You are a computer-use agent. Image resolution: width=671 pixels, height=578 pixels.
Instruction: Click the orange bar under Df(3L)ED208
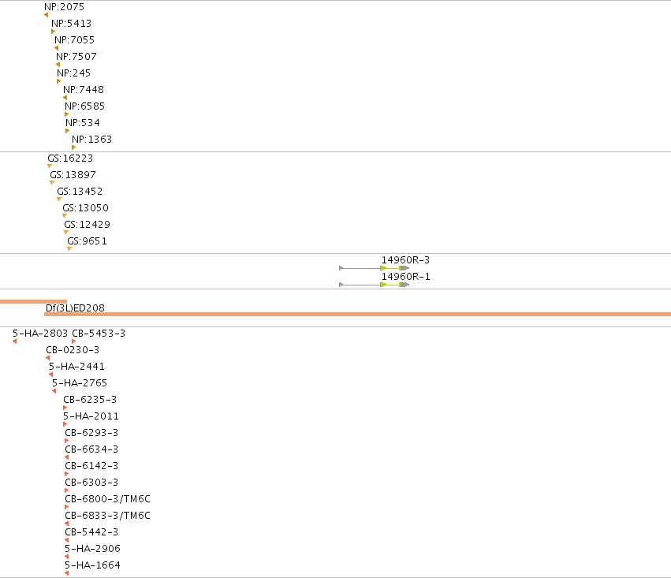[x=357, y=315]
